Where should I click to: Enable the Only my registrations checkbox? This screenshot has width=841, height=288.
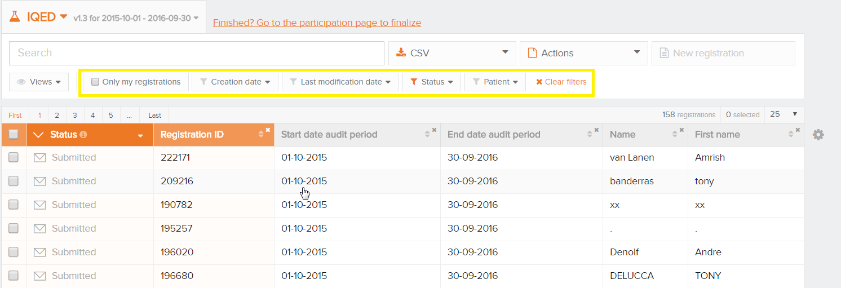coord(95,82)
